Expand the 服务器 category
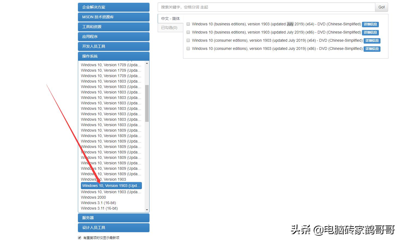 tap(114, 218)
